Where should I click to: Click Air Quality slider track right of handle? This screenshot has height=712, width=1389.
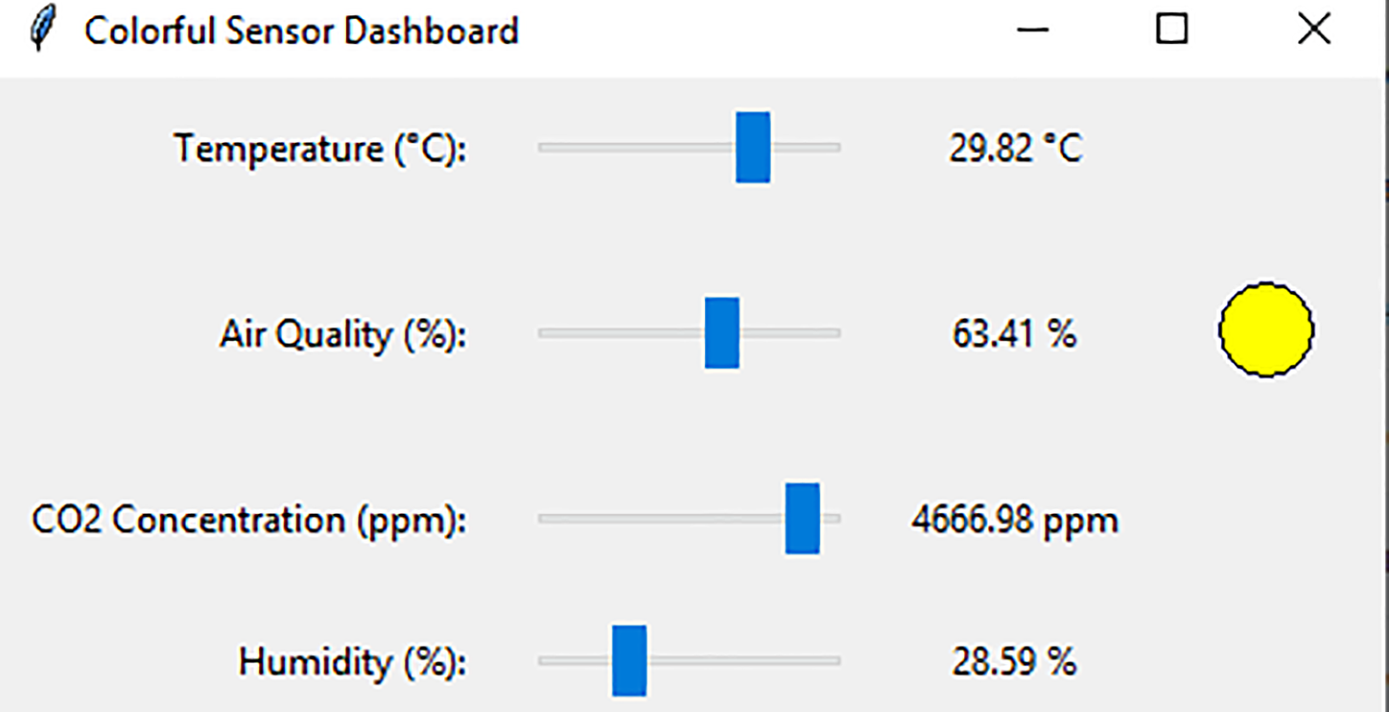(x=791, y=333)
